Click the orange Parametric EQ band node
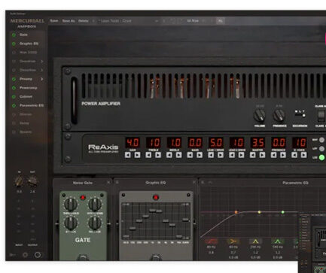The image size is (326, 273). (x=236, y=212)
